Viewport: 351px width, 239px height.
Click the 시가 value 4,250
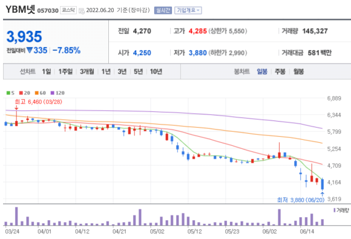[x=142, y=53]
